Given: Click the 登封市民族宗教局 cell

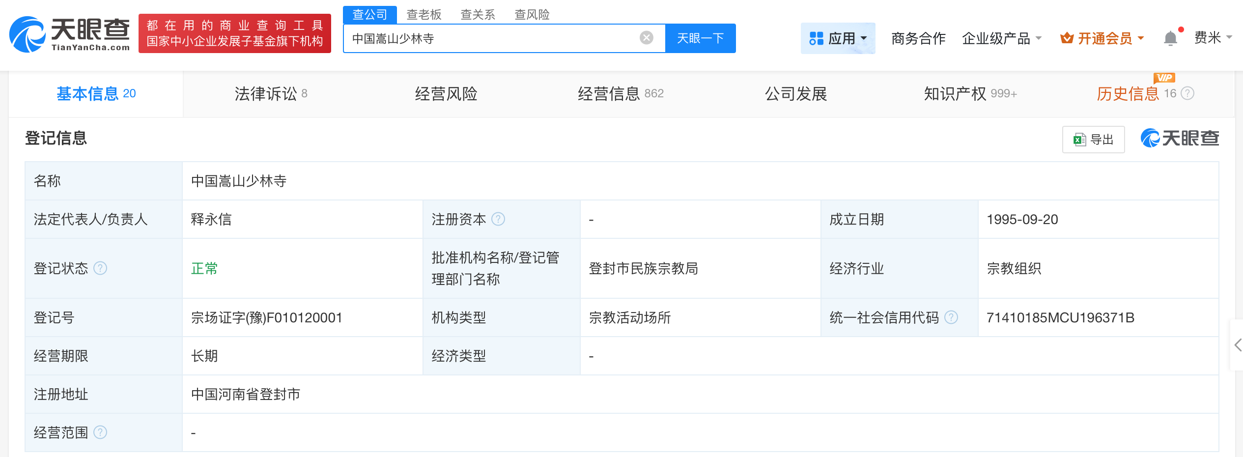Looking at the screenshot, I should click(644, 268).
